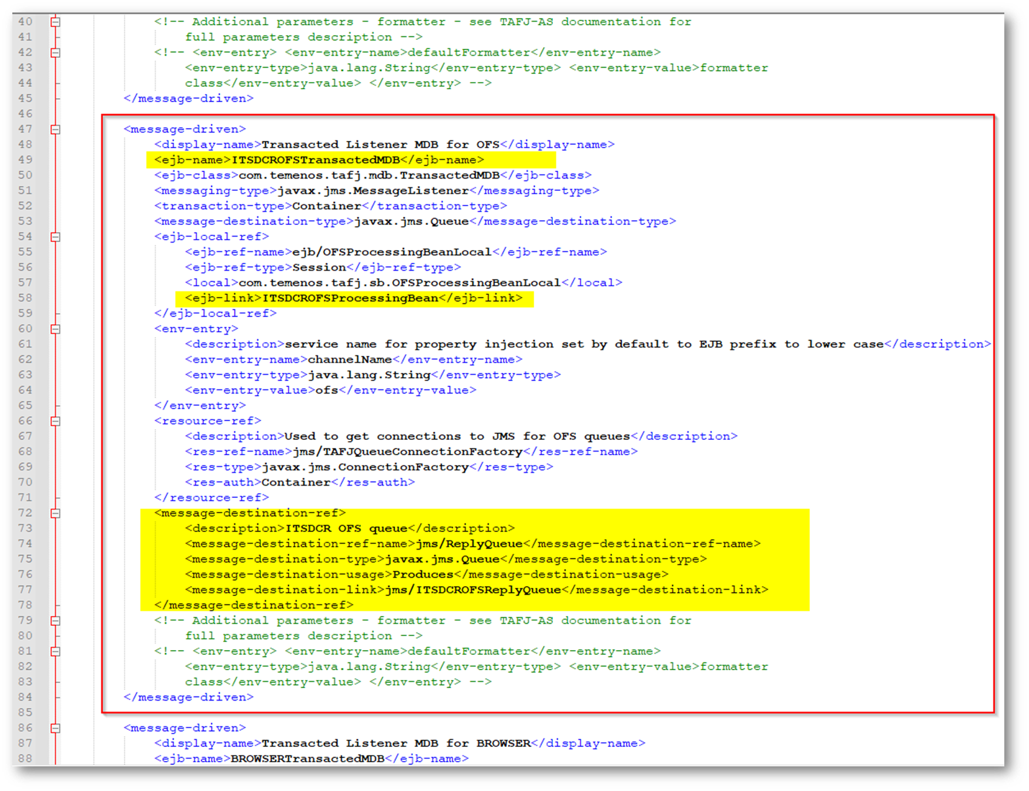Image resolution: width=1029 pixels, height=791 pixels.
Task: Click the BROWSERTransactedMDB ejb-name text
Action: 307,759
